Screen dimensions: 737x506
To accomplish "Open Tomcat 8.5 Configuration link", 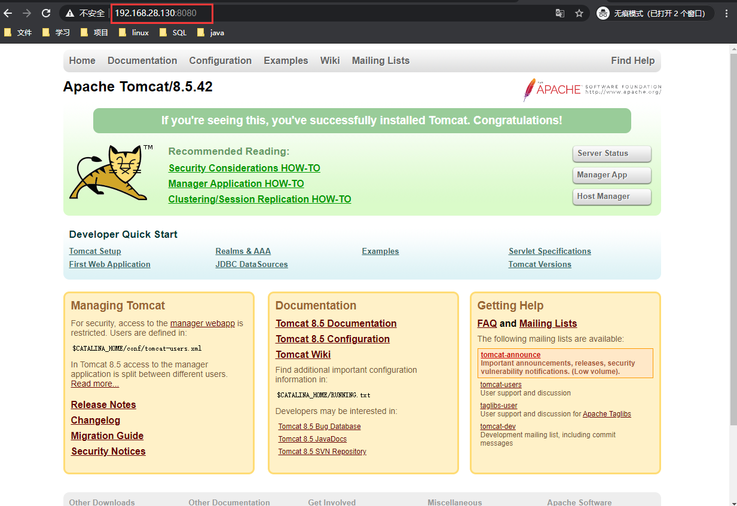I will pos(332,339).
